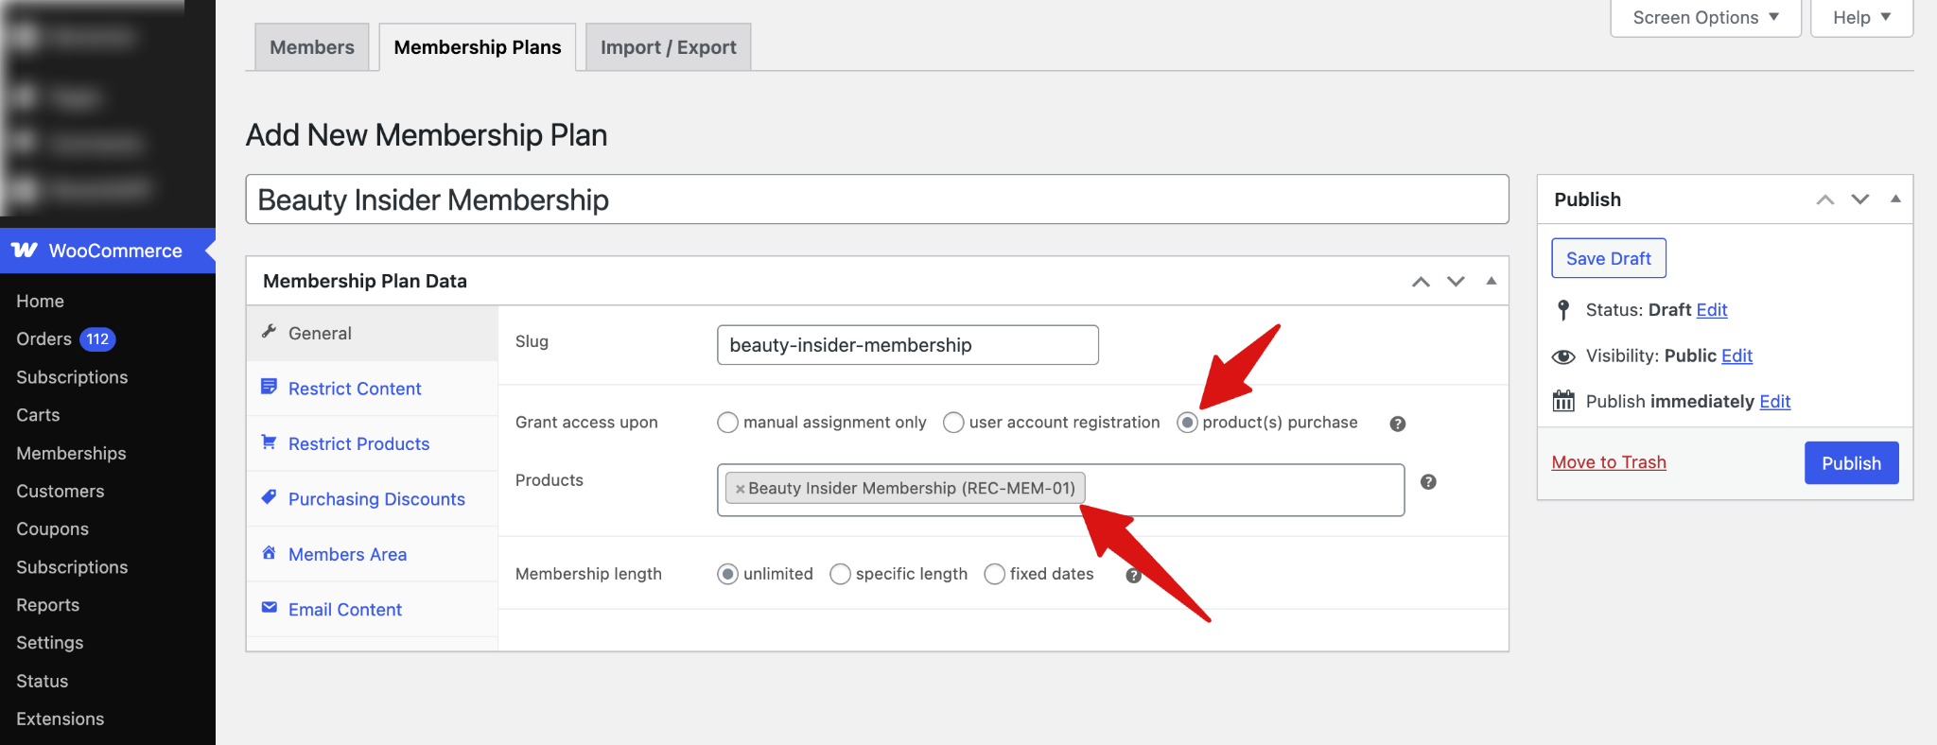The image size is (1937, 745).
Task: Click the Slug input field
Action: click(x=908, y=345)
